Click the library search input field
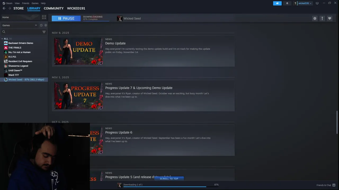 pos(24,32)
